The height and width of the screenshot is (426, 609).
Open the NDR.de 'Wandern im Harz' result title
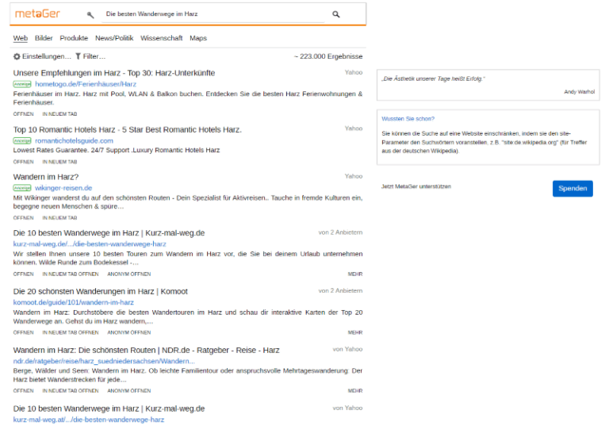146,350
